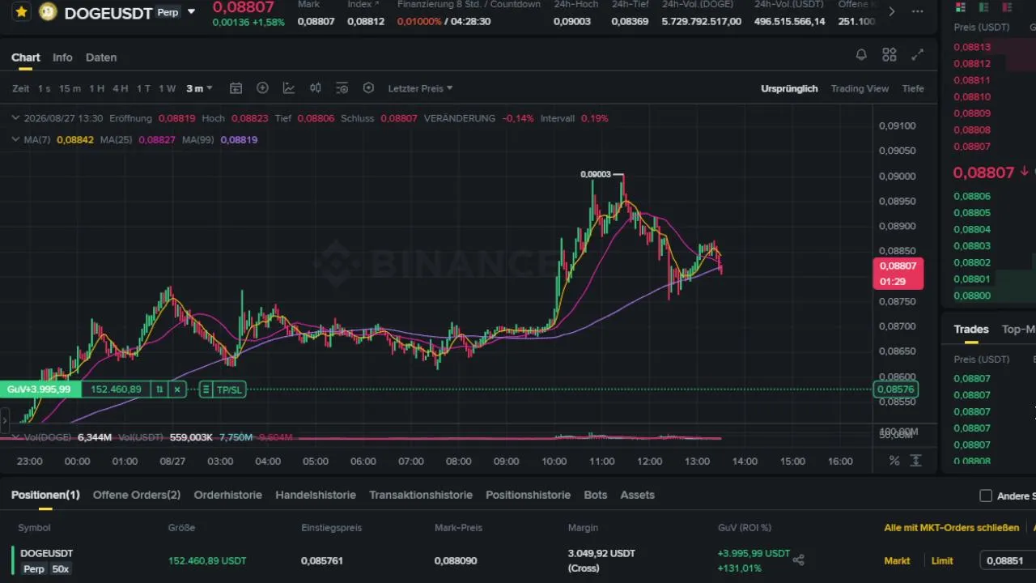Open the Chart tab

(x=26, y=57)
